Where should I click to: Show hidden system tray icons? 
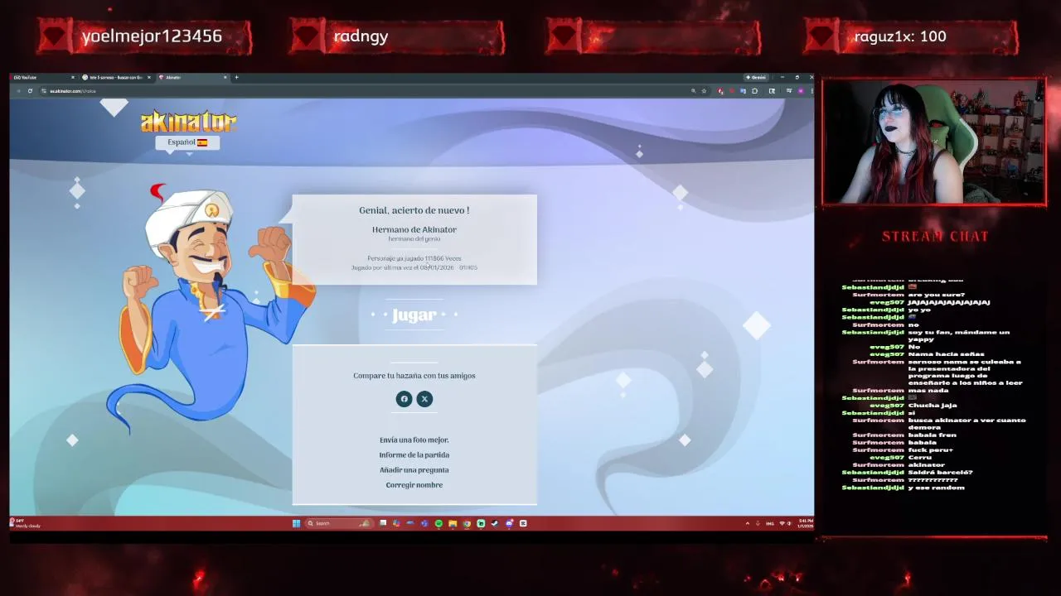coord(747,523)
